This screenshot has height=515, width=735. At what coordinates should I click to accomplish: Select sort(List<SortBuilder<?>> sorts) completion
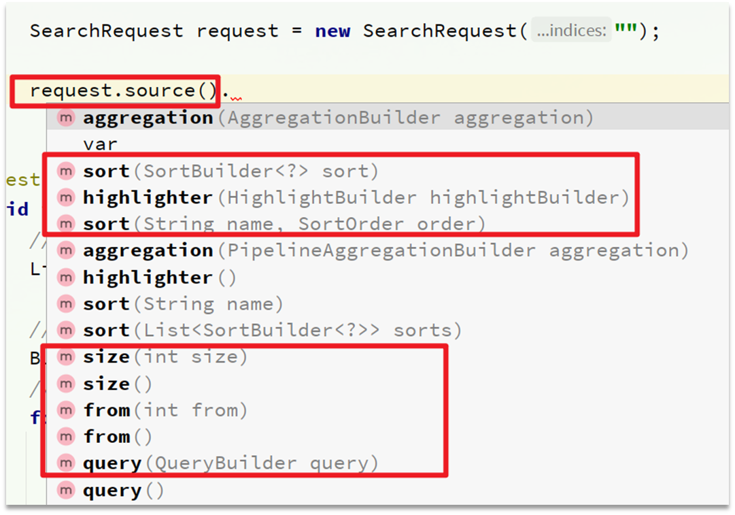pyautogui.click(x=388, y=330)
